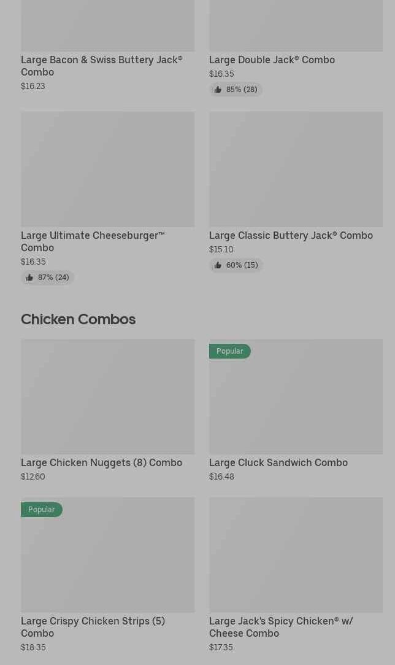Click Popular badge on Large Crispy Chicken Strips Combo

click(42, 510)
